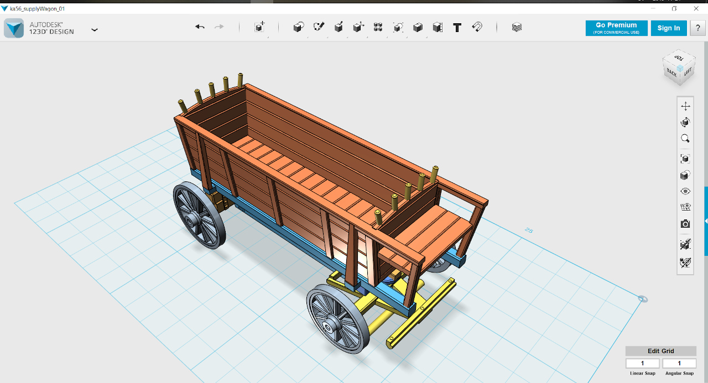Open the 123D Design application menu dropdown
This screenshot has width=708, height=383.
click(95, 29)
